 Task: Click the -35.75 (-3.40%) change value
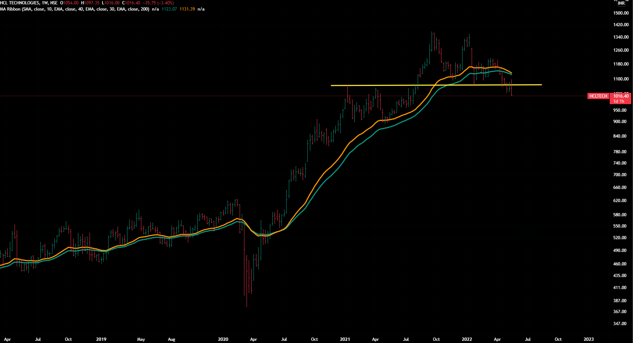[x=158, y=3]
